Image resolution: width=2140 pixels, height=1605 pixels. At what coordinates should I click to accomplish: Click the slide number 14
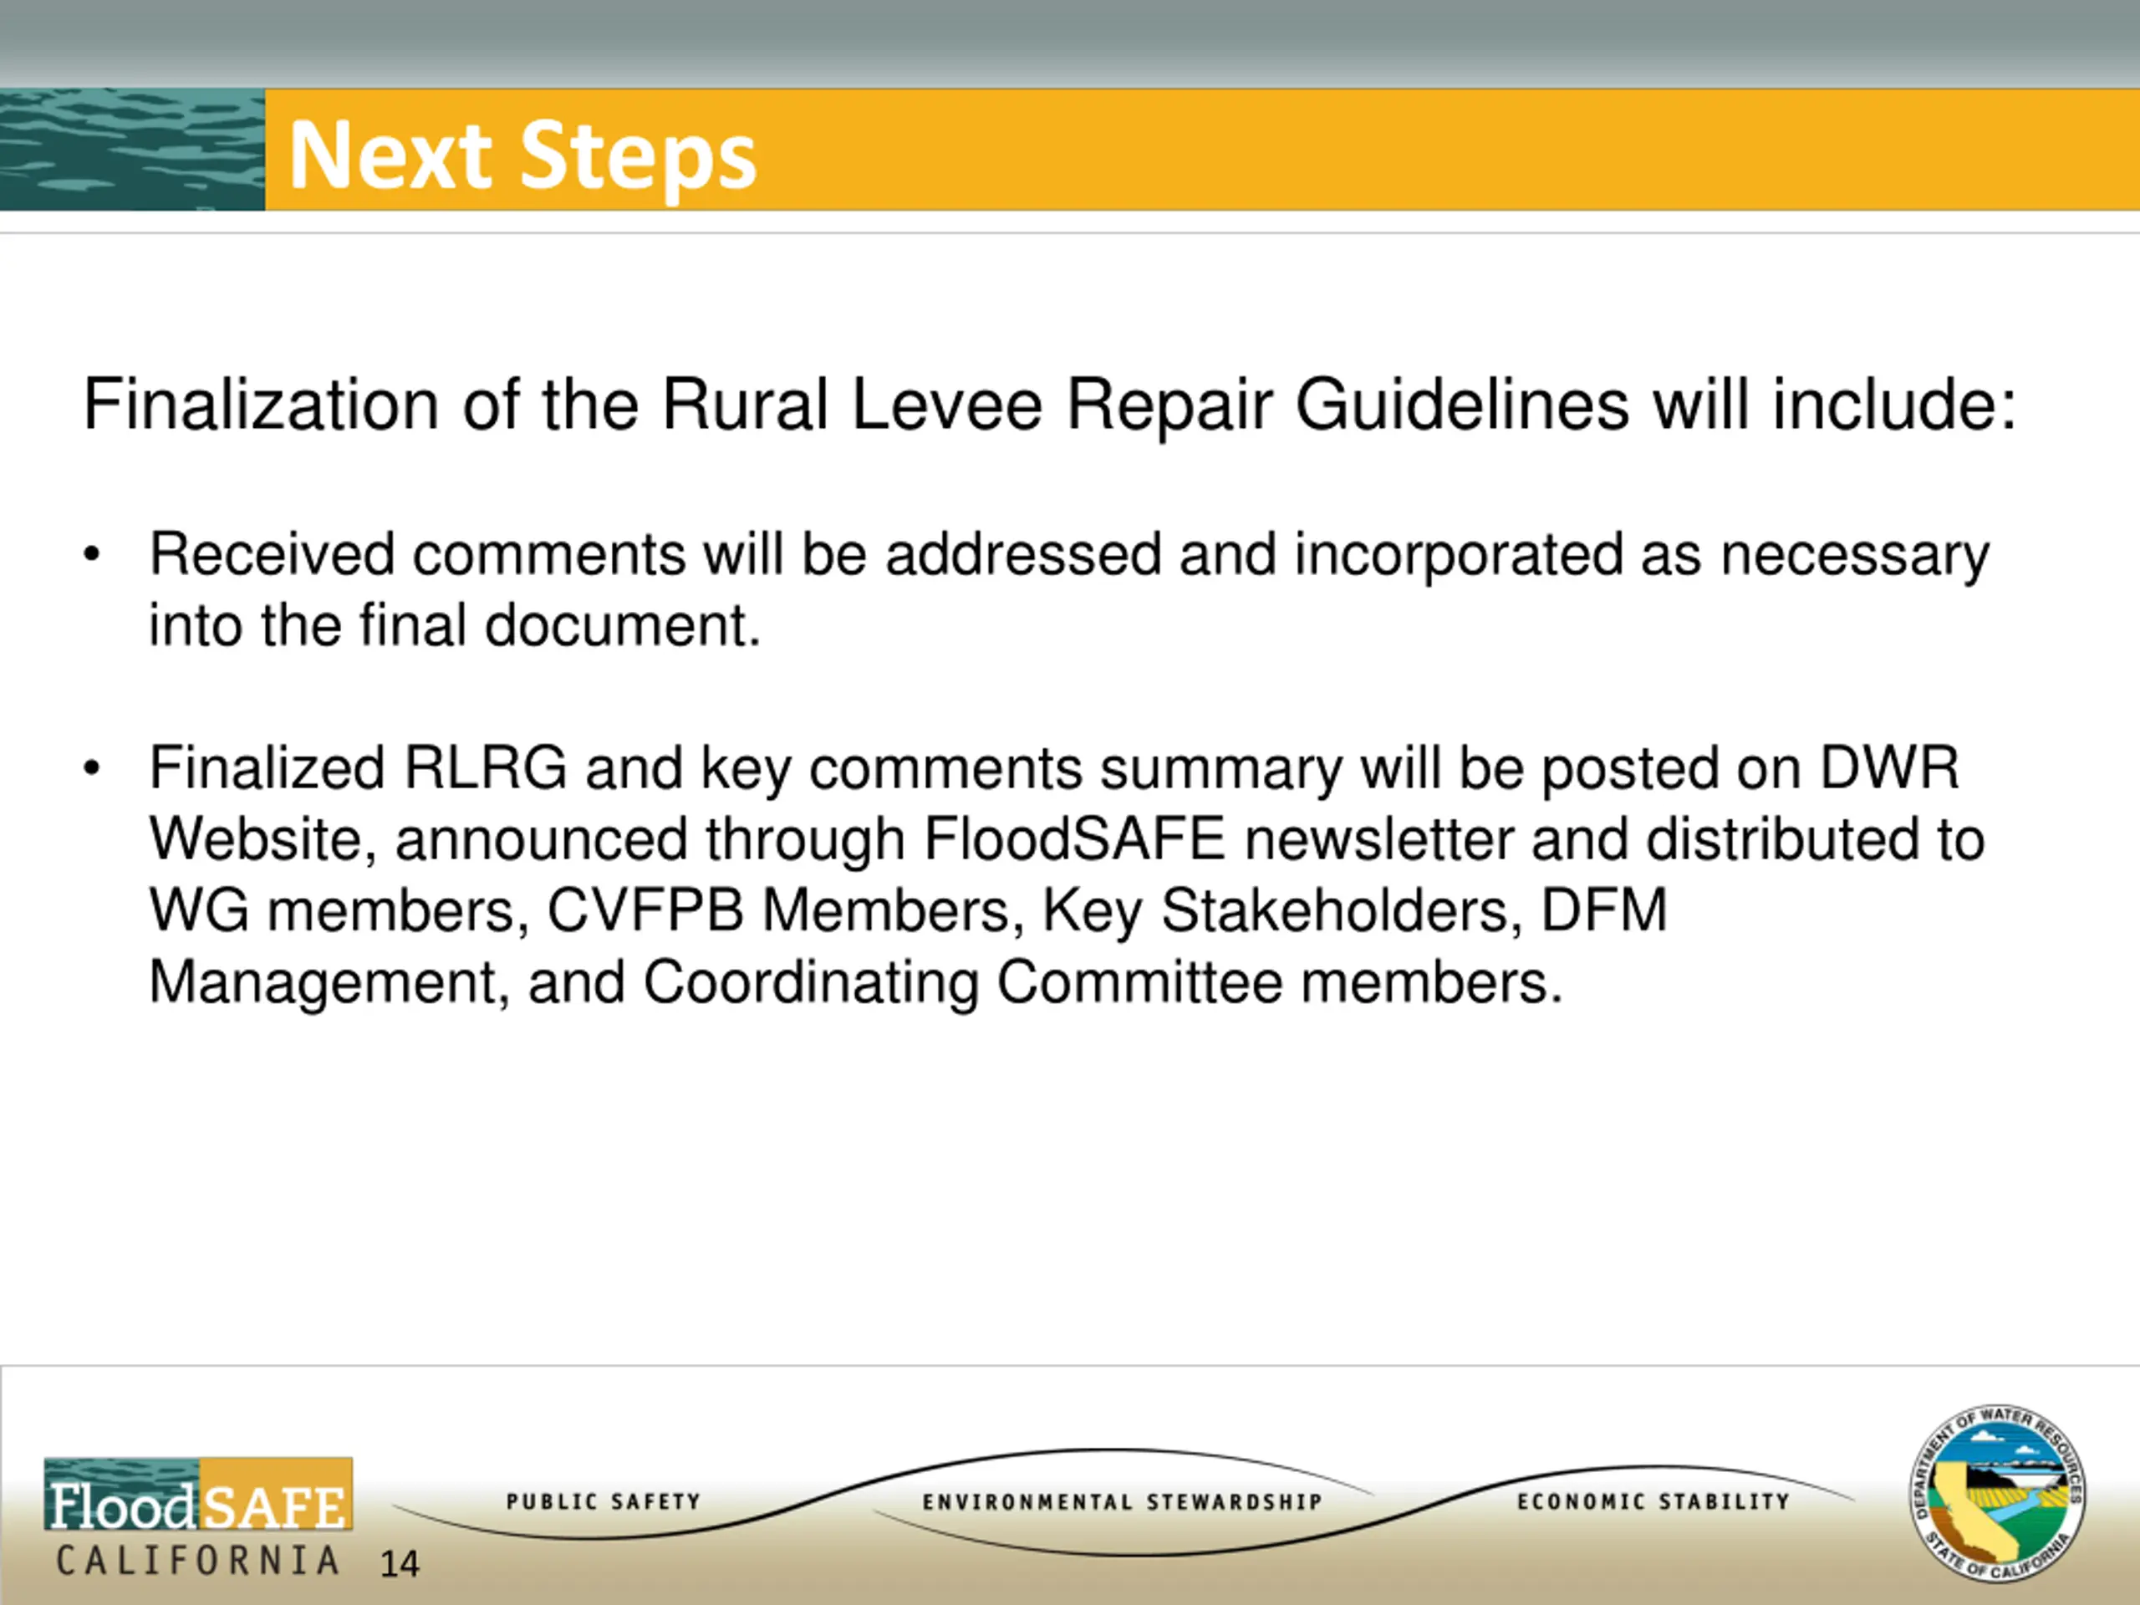(x=399, y=1564)
